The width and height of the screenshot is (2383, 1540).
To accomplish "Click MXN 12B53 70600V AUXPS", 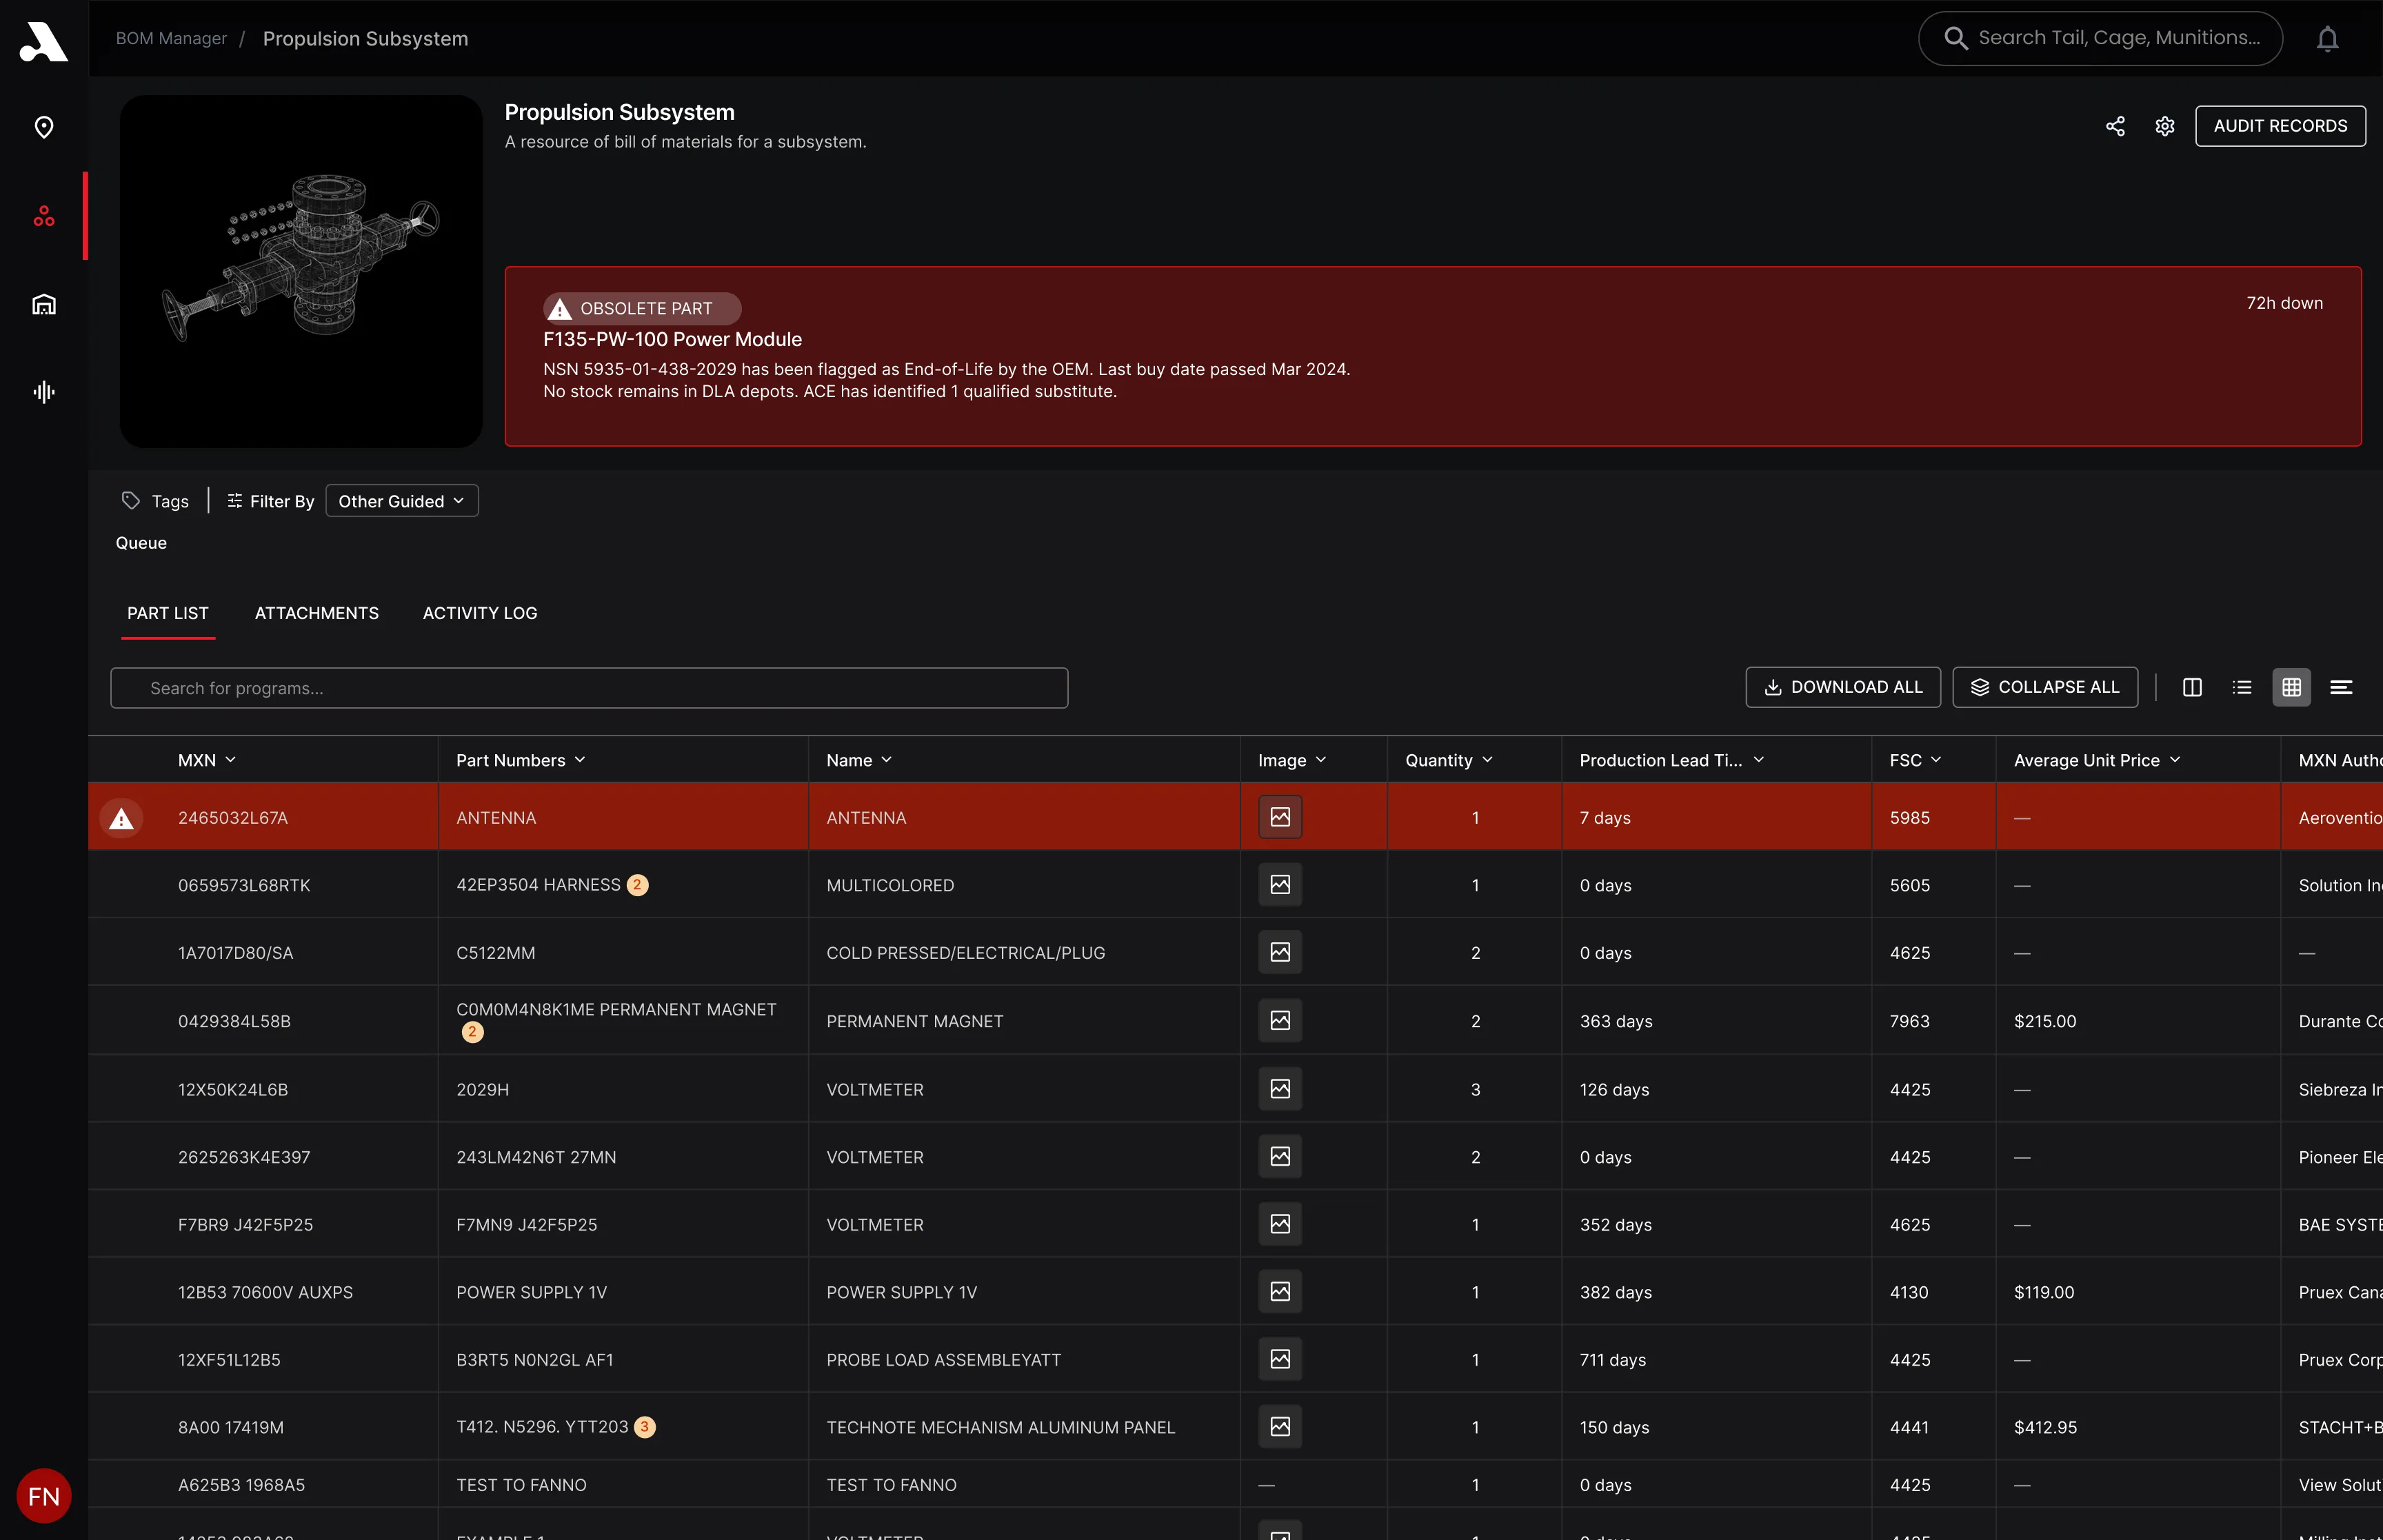I will (x=265, y=1292).
